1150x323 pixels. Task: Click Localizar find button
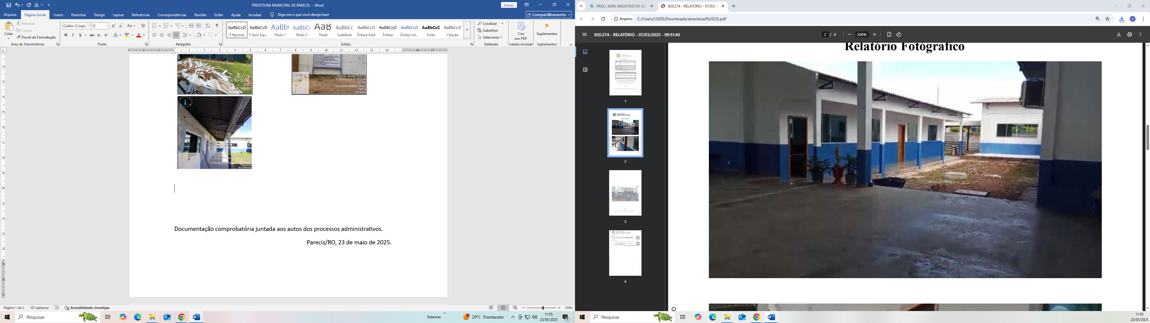[x=487, y=24]
